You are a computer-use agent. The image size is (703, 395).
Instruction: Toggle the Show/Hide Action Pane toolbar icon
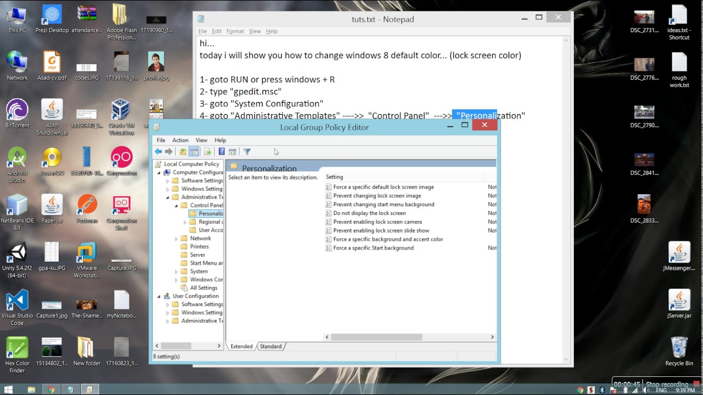tap(232, 151)
